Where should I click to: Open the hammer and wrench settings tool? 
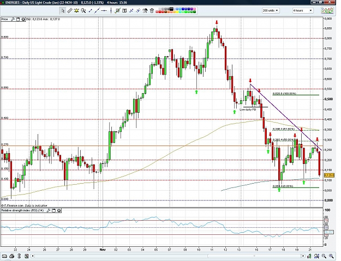(145, 10)
